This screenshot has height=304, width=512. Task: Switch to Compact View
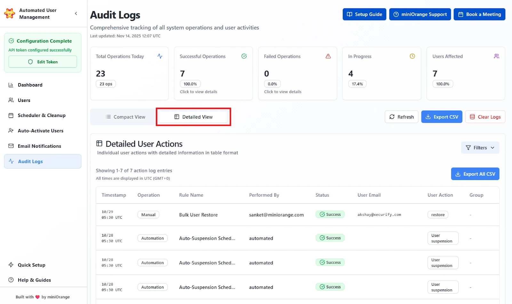[x=126, y=117]
